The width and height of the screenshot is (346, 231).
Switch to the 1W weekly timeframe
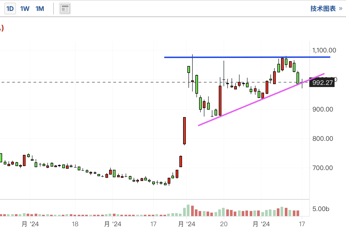[25, 9]
